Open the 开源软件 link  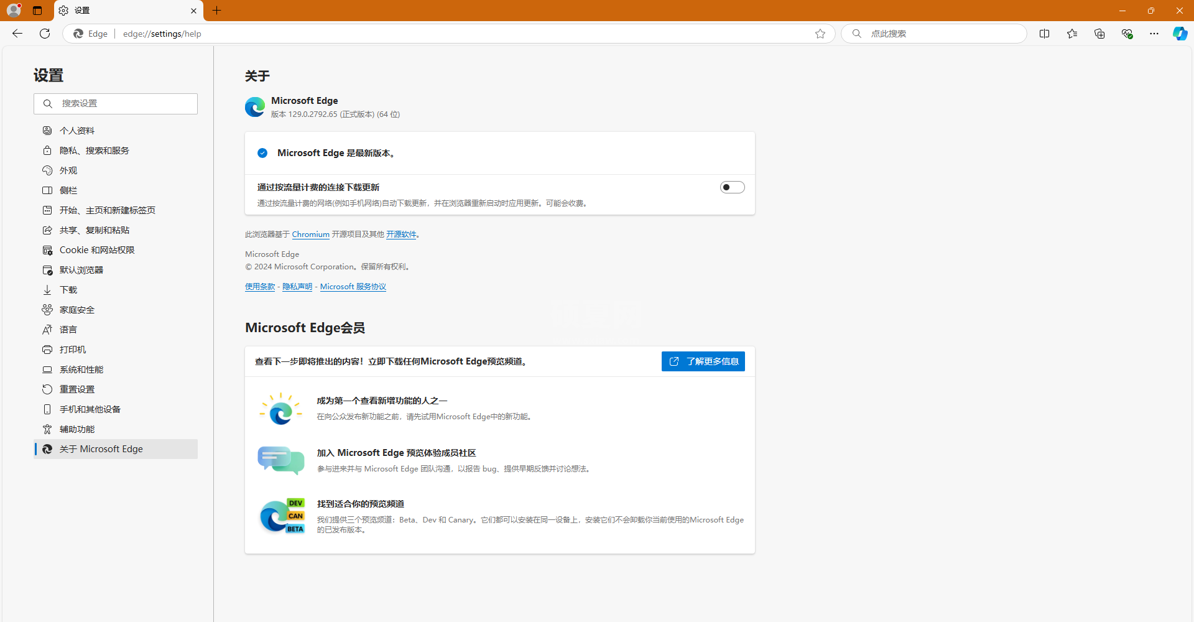[401, 234]
